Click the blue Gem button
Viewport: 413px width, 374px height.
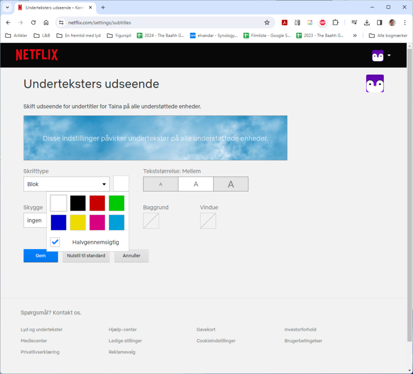point(41,255)
